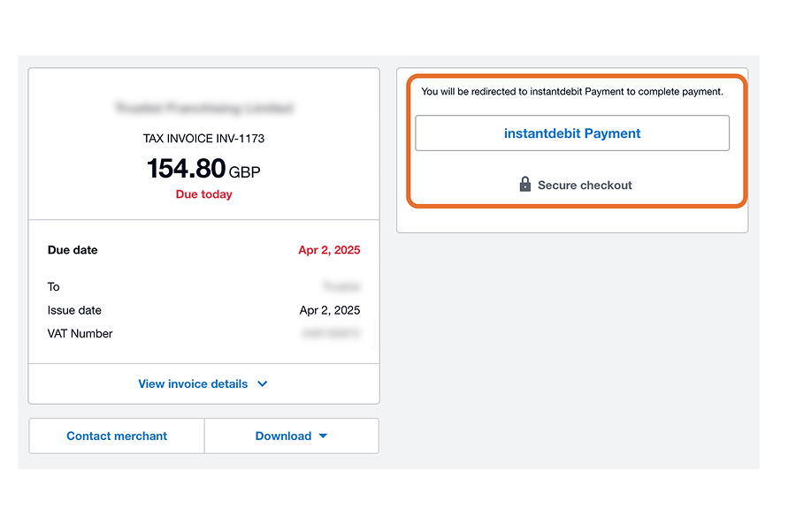Select the red due date Apr 2, 2025
796x524 pixels.
point(329,250)
